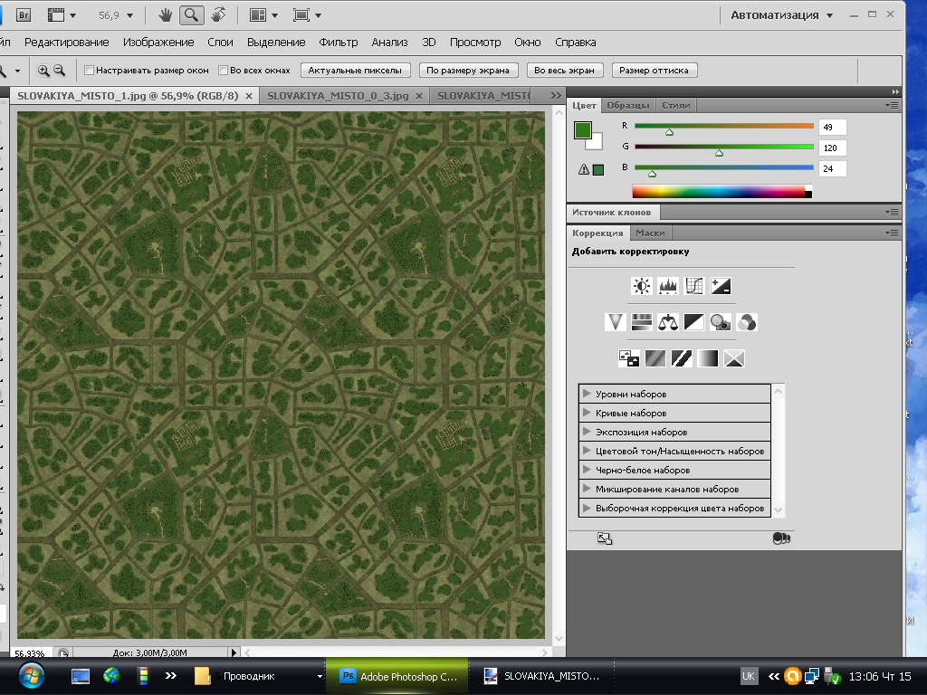Select the Rotate View tool

pos(218,15)
